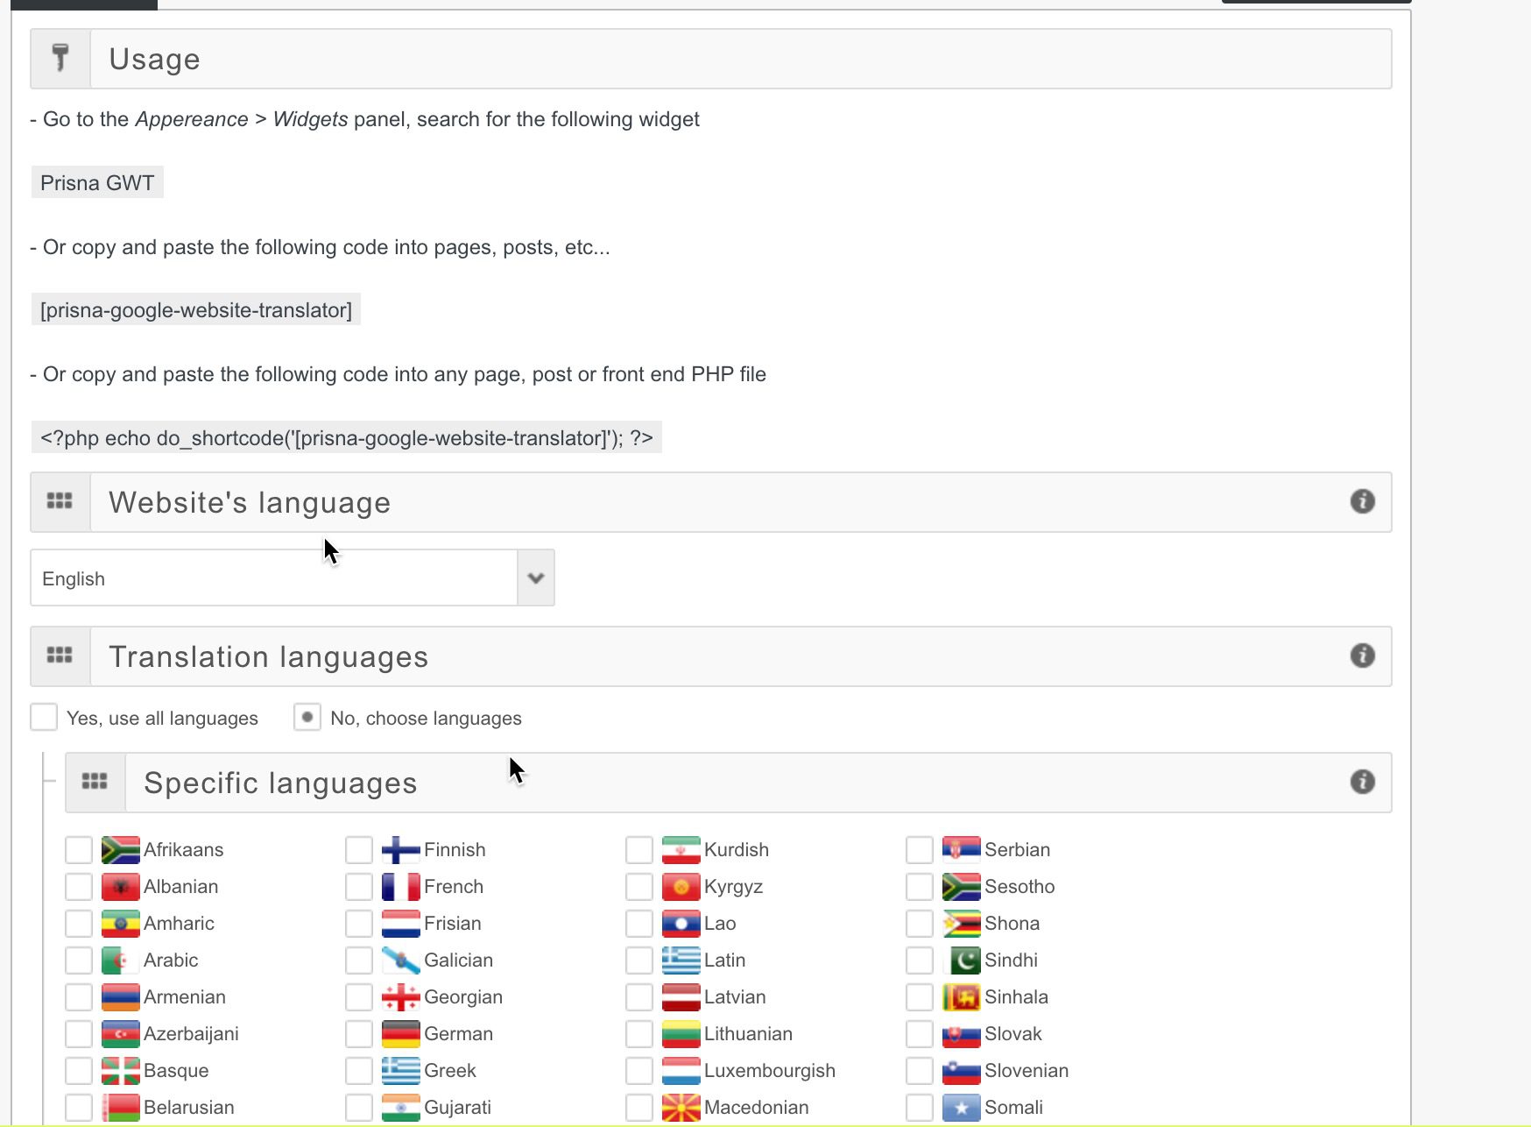Click the English language selection field
The image size is (1531, 1127).
[272, 578]
